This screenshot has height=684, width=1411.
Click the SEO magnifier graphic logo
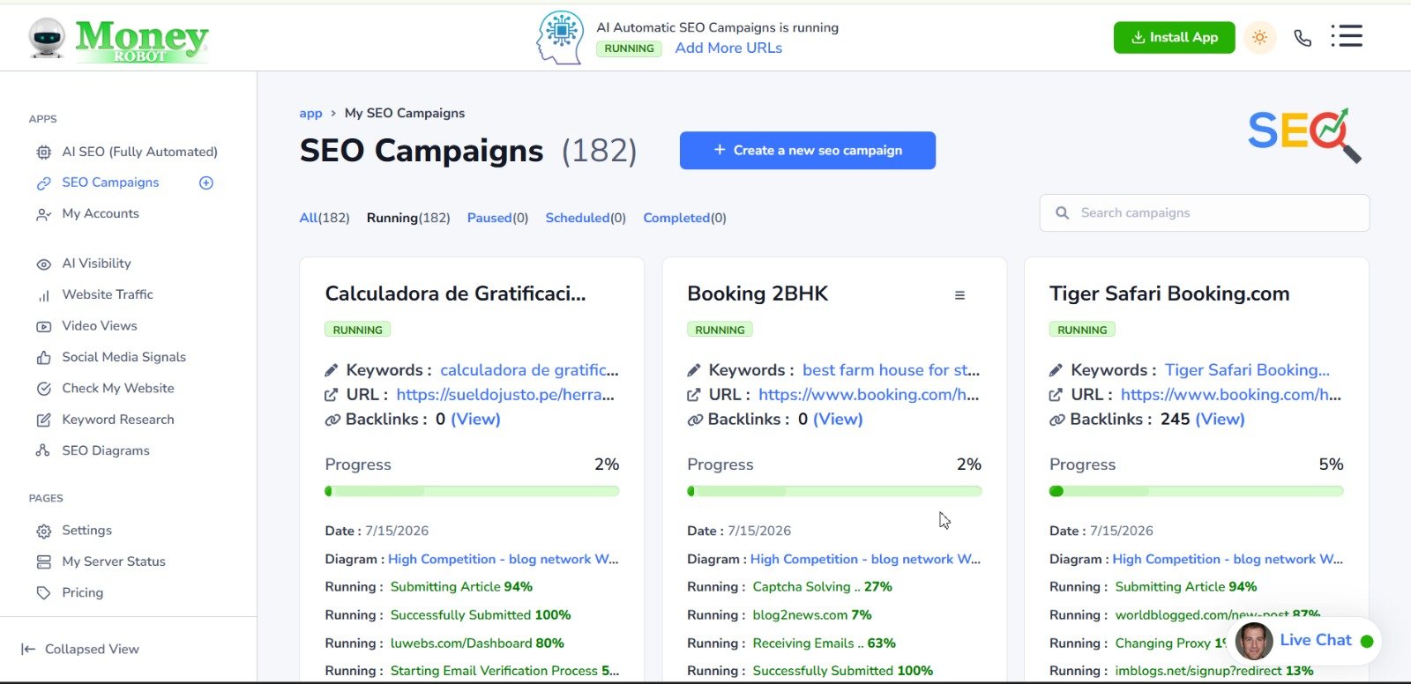click(1304, 135)
